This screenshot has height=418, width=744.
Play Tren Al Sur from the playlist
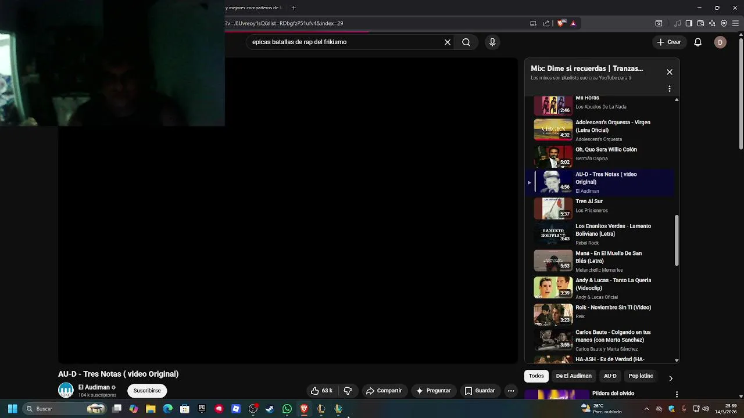599,208
